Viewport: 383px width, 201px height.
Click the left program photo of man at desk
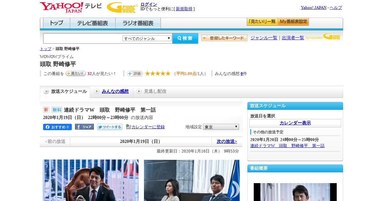coord(91,180)
